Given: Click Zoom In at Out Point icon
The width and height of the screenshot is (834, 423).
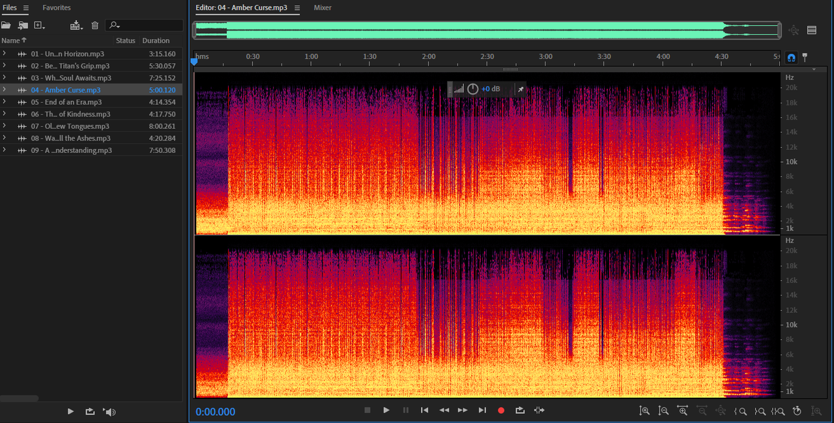Looking at the screenshot, I should pyautogui.click(x=759, y=411).
